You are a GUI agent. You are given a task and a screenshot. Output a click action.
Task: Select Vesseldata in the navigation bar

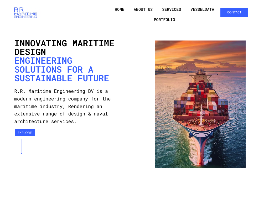click(x=202, y=9)
